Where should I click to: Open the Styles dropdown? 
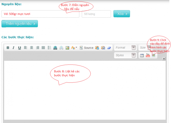[x=125, y=55]
